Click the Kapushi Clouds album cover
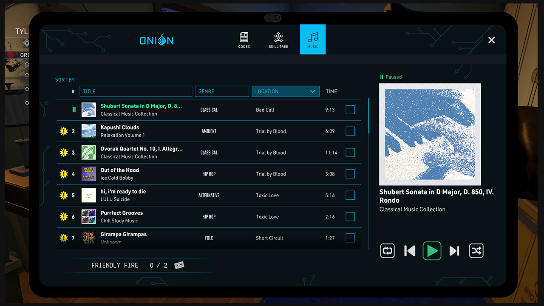Viewport: 544px width, 306px height. tap(89, 131)
